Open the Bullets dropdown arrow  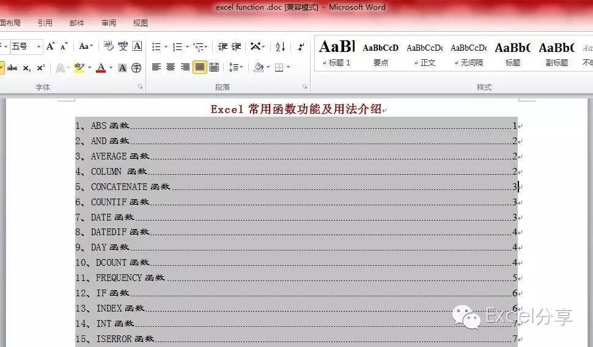[166, 47]
